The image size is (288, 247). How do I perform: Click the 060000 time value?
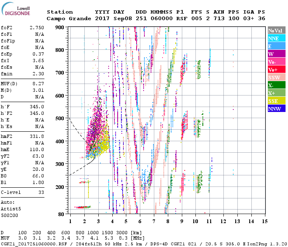(162, 19)
